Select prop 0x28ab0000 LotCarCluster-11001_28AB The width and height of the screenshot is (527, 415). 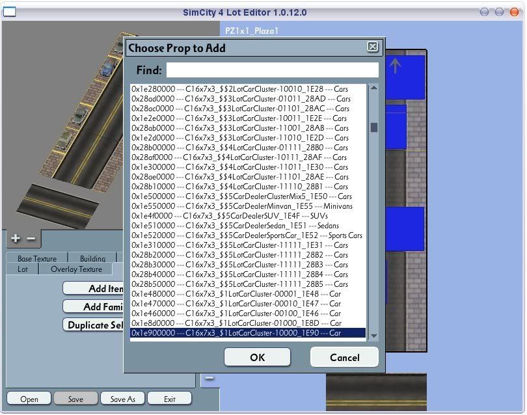[248, 128]
